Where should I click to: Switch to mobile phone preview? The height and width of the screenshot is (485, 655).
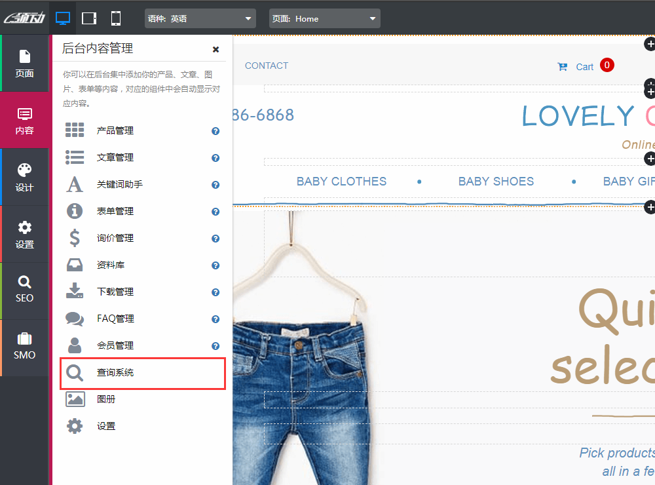(x=116, y=18)
